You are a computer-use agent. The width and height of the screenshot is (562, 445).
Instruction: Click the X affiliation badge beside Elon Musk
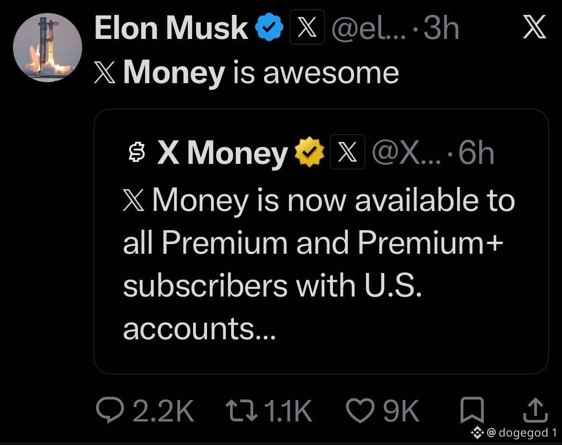click(x=307, y=27)
